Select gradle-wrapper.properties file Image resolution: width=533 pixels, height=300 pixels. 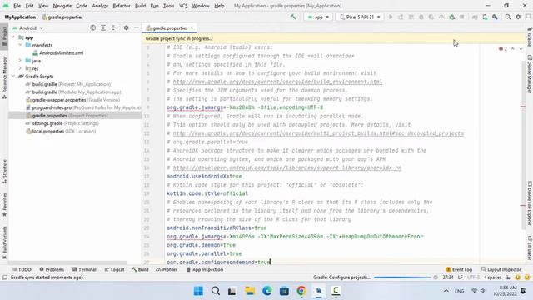[72, 100]
